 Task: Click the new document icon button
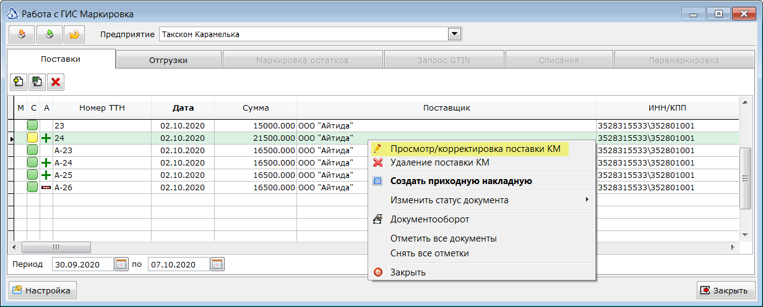click(x=19, y=82)
